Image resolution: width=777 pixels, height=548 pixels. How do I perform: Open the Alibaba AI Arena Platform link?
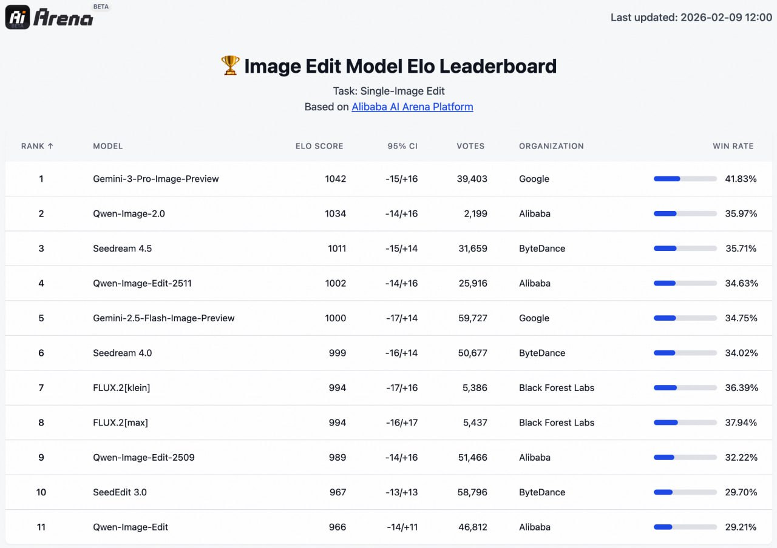tap(412, 107)
